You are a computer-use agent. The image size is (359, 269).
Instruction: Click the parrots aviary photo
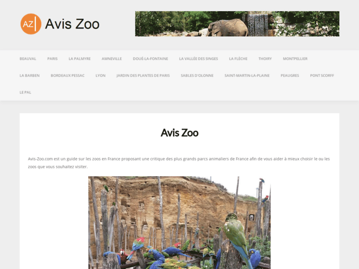[179, 222]
